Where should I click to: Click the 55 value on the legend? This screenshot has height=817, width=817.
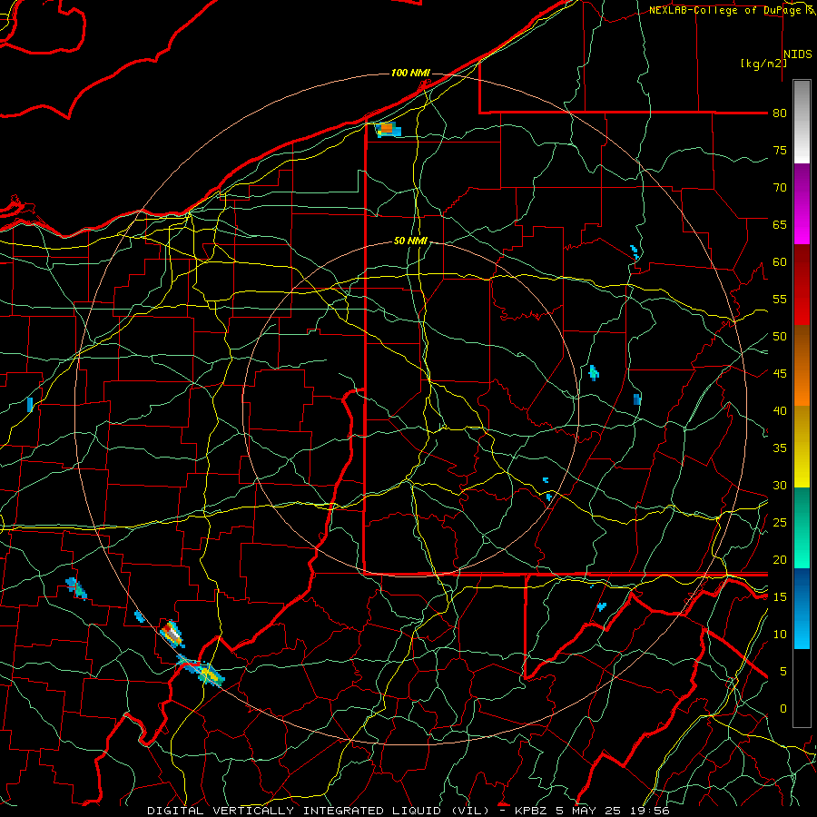point(780,299)
